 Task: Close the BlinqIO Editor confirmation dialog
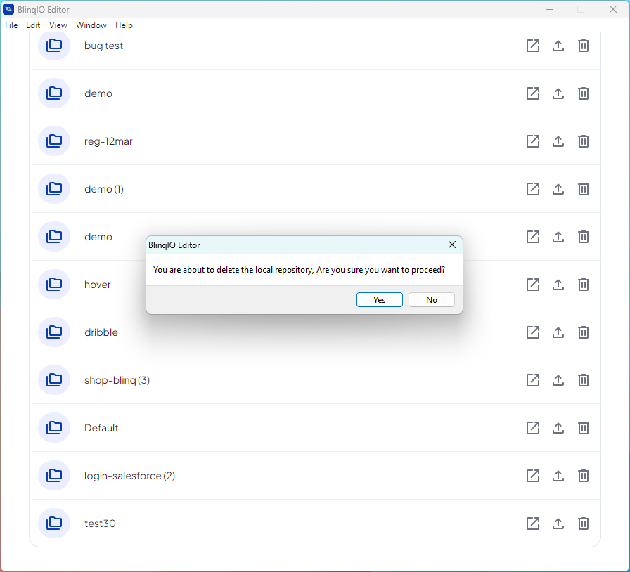(452, 245)
